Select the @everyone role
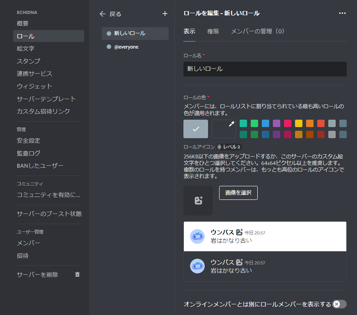Screen dimensions: 357x315 tap(135, 47)
